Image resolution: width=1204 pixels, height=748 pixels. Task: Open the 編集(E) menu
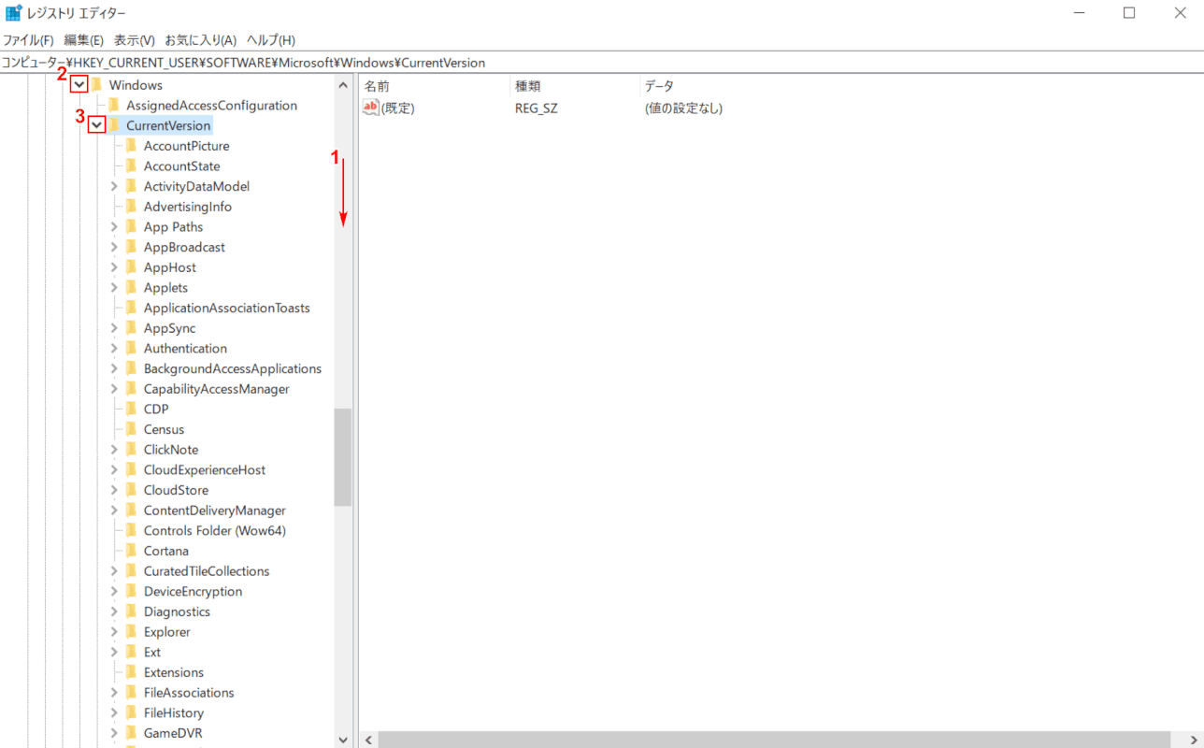pyautogui.click(x=84, y=40)
